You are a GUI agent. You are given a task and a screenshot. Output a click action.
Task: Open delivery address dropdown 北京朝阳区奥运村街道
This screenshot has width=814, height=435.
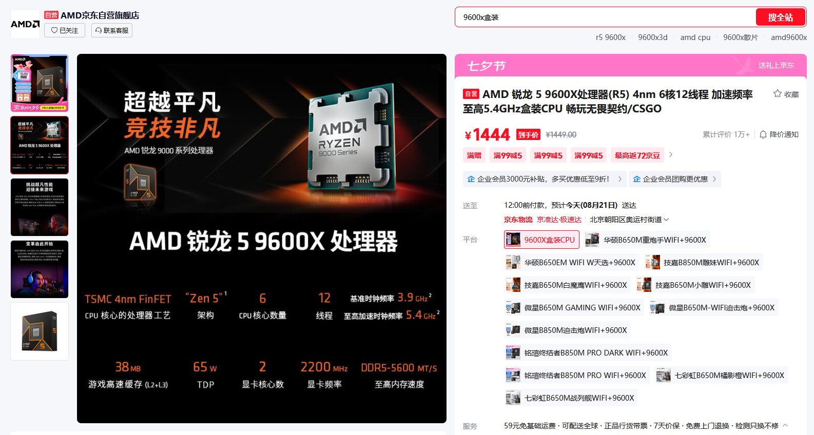(629, 220)
